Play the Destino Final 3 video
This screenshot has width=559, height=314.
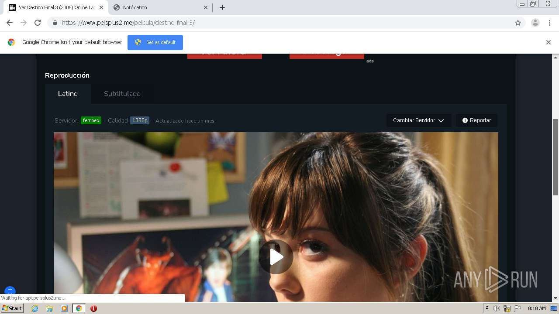coord(276,257)
